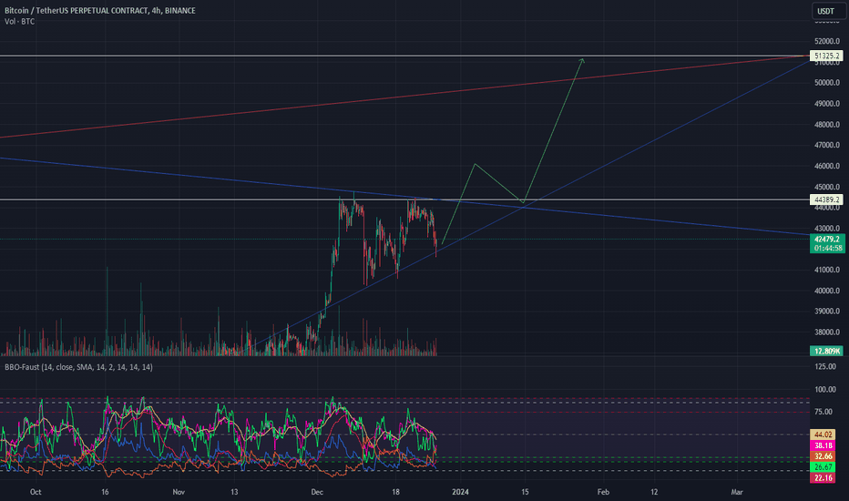Click the Nov label on time axis
The width and height of the screenshot is (849, 501).
[x=179, y=492]
